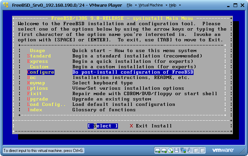Click 'Begin a custom installation (for experts)' text

(x=134, y=67)
